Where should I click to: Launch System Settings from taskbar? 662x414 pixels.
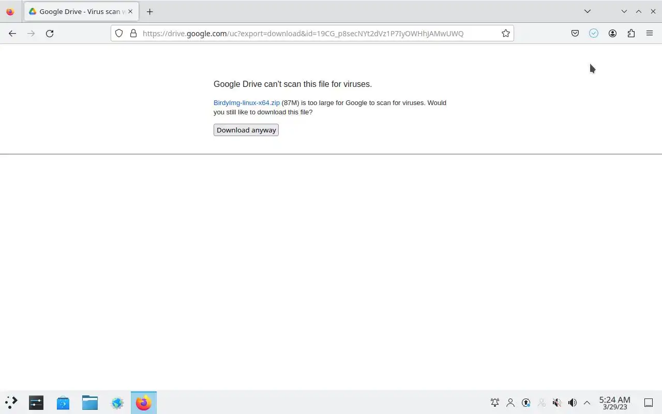pos(36,402)
